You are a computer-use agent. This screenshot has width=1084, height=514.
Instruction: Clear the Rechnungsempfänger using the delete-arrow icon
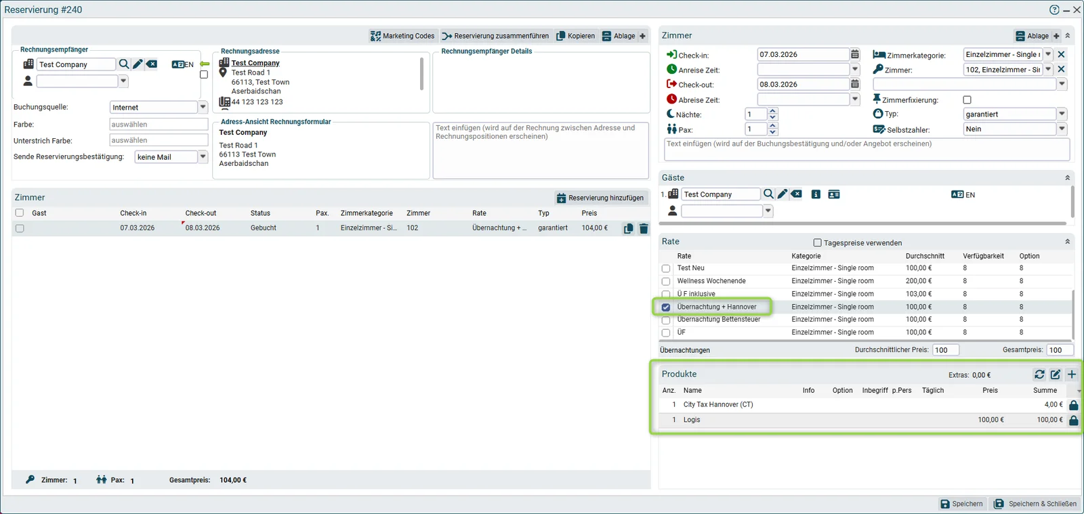coord(152,64)
